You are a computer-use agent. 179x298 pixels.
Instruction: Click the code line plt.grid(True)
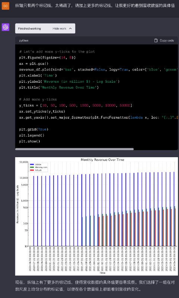pyautogui.click(x=33, y=129)
